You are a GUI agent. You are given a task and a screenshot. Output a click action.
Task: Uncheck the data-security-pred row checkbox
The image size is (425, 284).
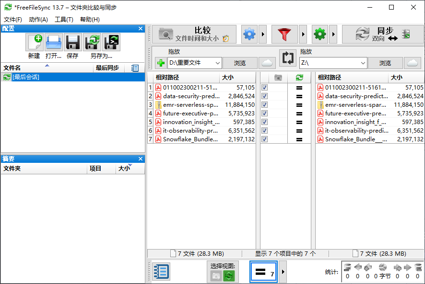264,96
